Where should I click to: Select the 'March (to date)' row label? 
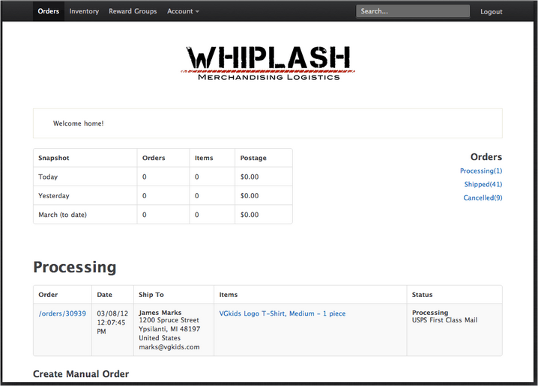[x=62, y=215]
